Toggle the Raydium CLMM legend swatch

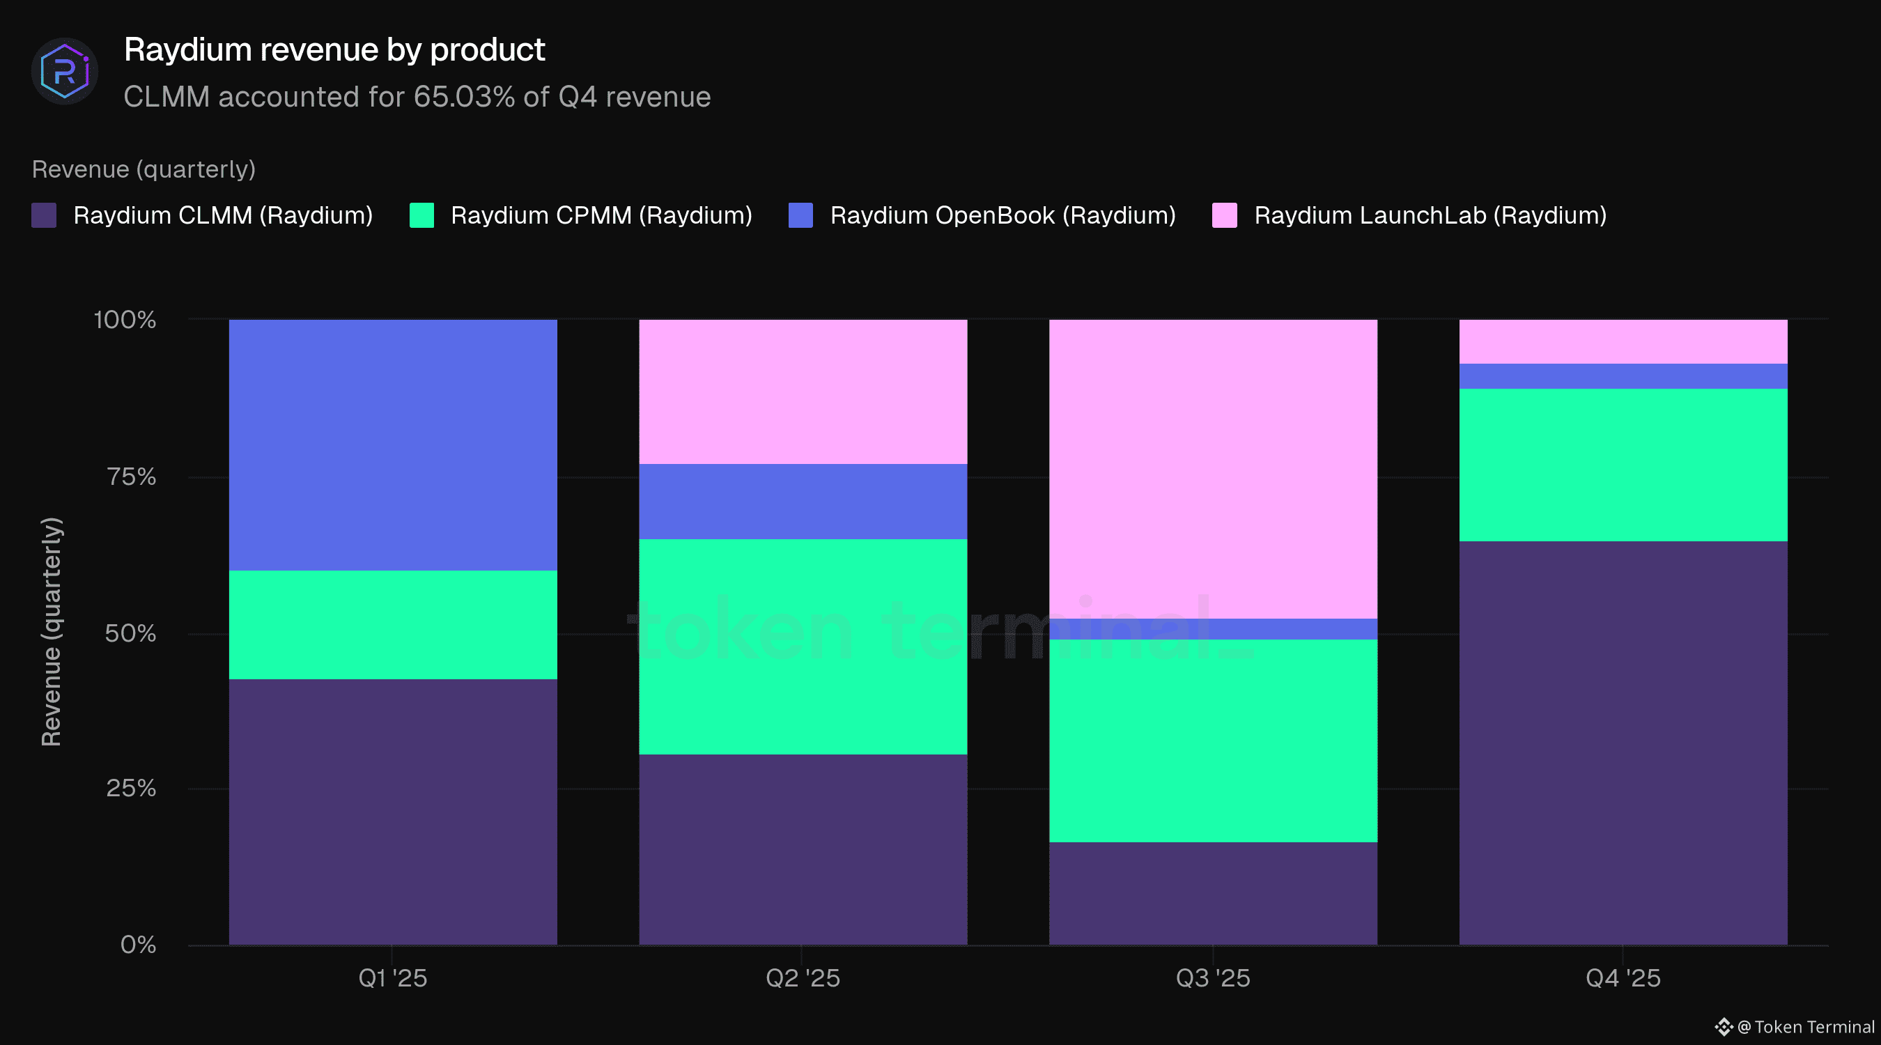[44, 215]
